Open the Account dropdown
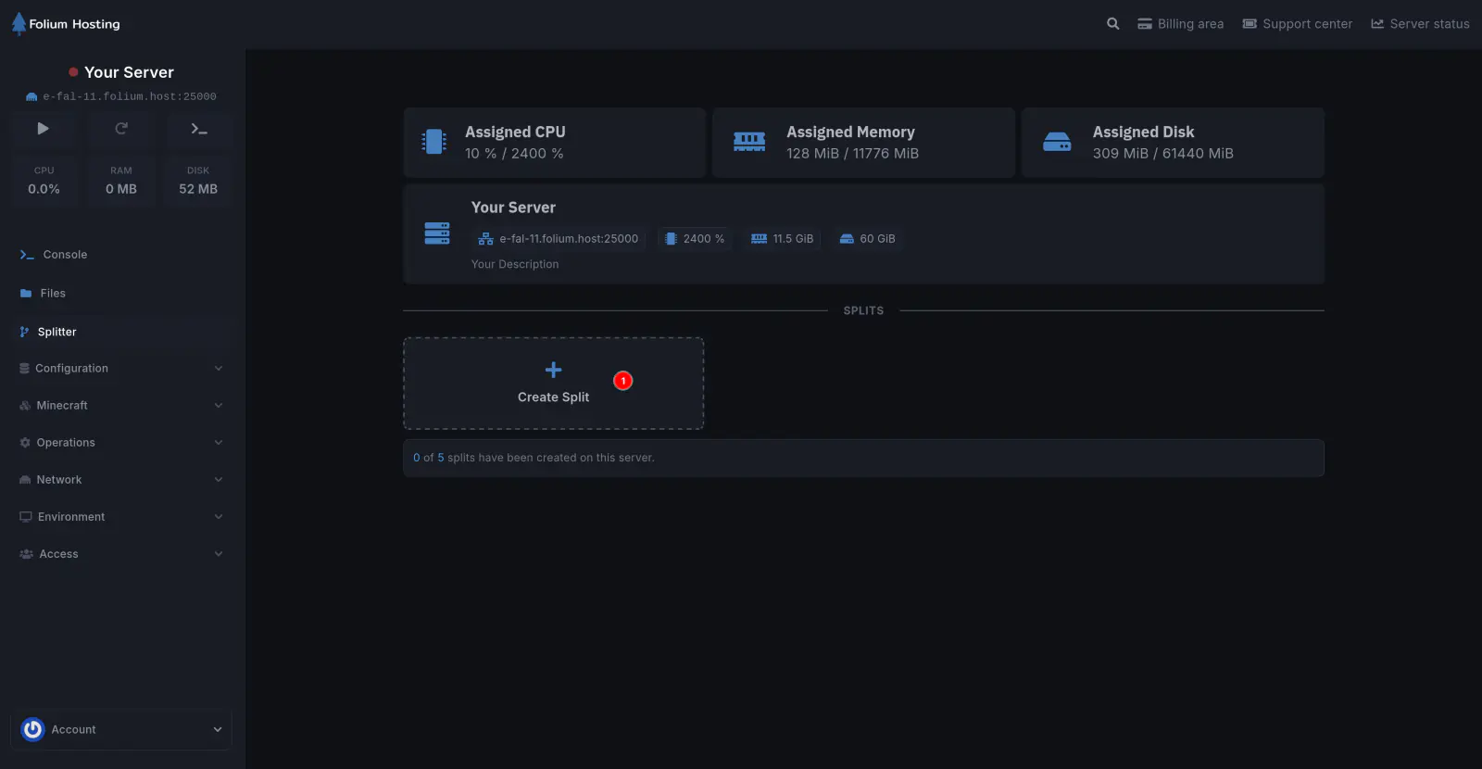The image size is (1482, 769). 217,730
